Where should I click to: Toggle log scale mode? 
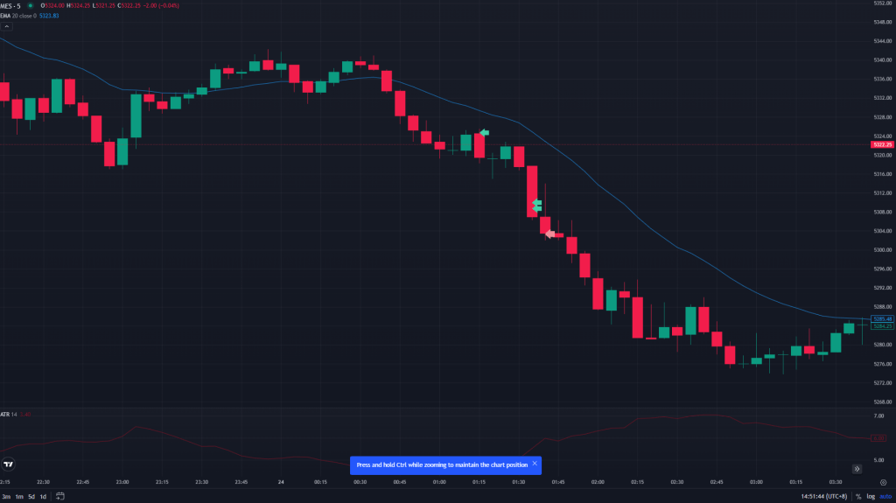pos(871,496)
